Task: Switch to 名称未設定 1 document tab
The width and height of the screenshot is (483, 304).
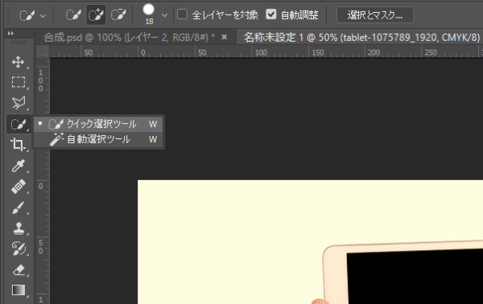Action: click(x=361, y=38)
